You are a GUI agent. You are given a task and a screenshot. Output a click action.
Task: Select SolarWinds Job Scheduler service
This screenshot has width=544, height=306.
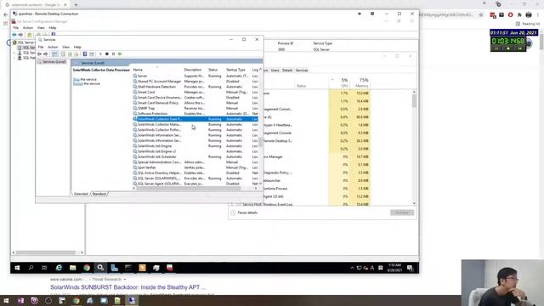click(195, 156)
